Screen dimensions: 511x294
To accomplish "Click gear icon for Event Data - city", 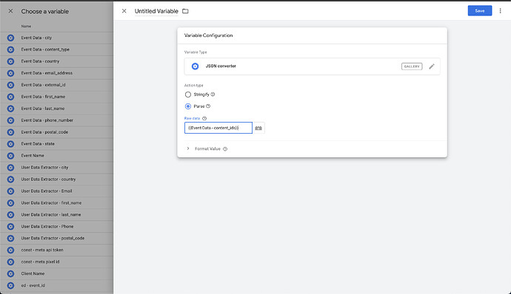I will pos(11,38).
